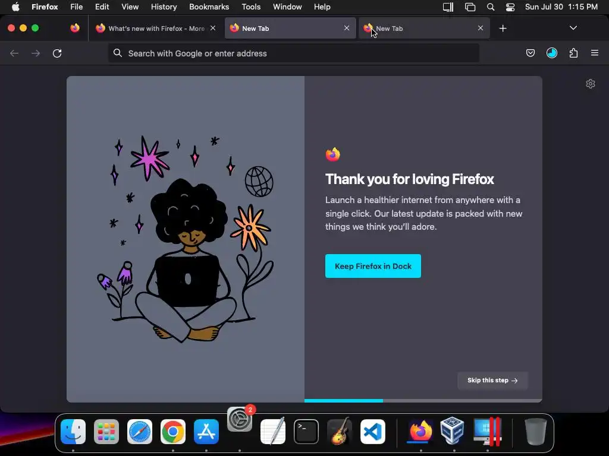The image size is (609, 456).
Task: Open Control Center in menu bar
Action: (510, 7)
